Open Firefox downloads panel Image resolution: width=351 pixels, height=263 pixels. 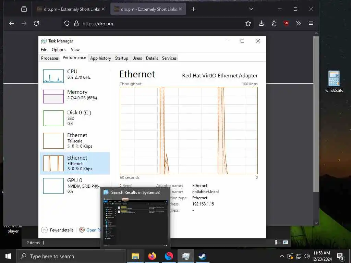[x=261, y=24]
